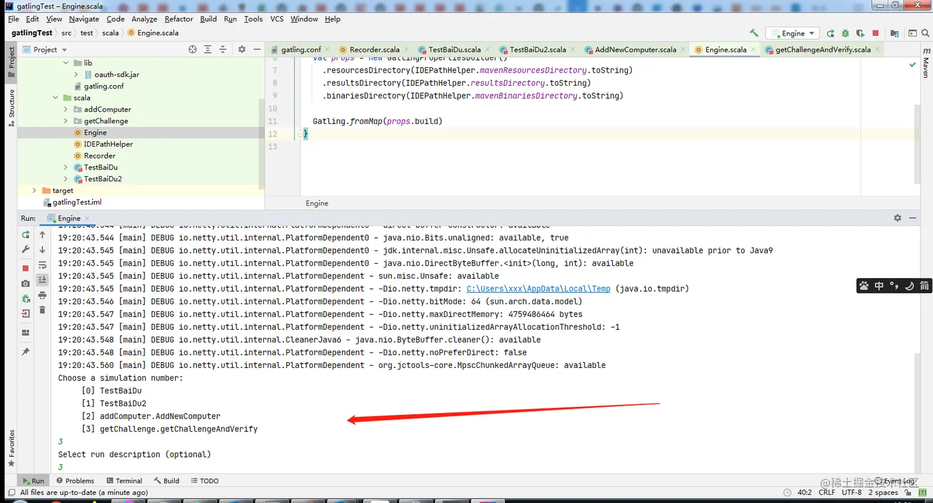Screen dimensions: 933x503
Task: Follow the AppData Local Temp path link
Action: [x=538, y=289]
